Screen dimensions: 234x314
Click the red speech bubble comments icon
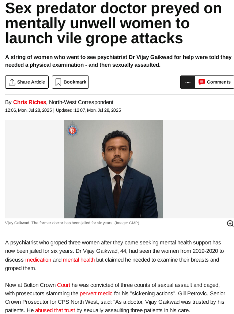click(x=201, y=82)
